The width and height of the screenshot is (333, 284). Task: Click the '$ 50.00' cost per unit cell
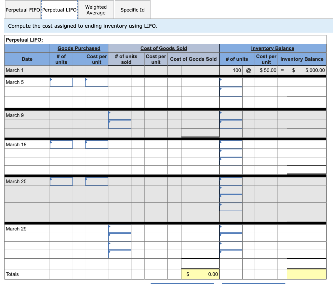click(266, 70)
